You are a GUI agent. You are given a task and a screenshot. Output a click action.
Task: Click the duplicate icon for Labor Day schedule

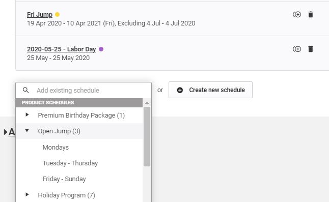click(297, 49)
